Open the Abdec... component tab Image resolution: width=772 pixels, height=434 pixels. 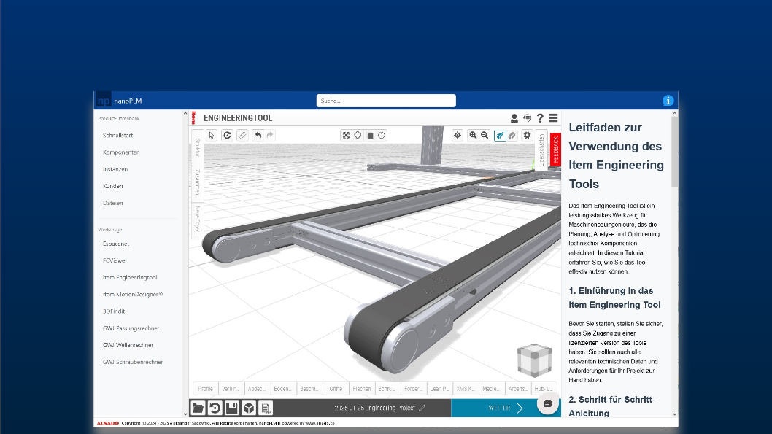pyautogui.click(x=257, y=389)
